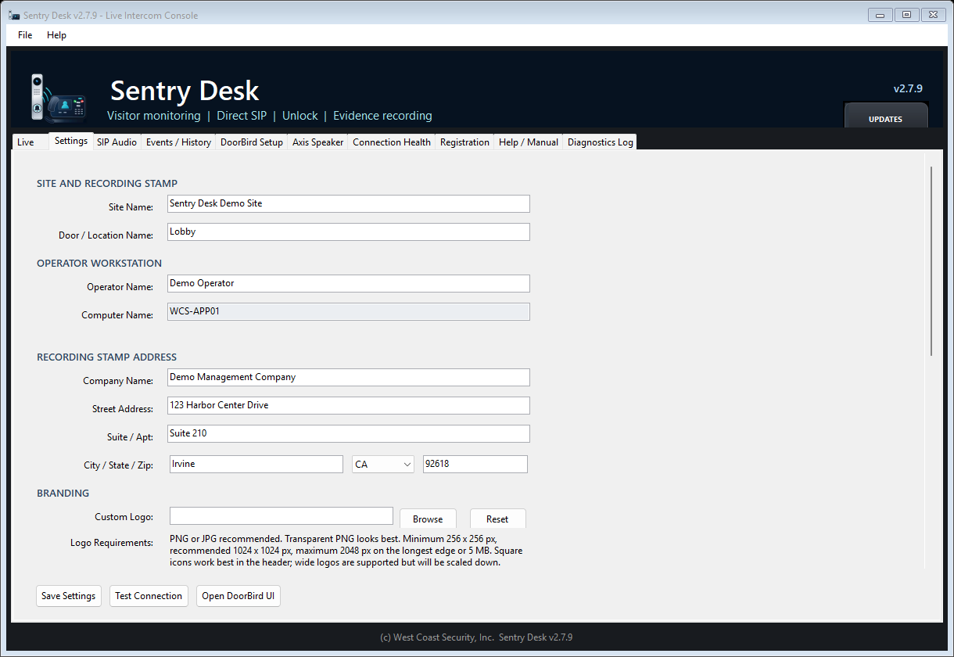954x657 pixels.
Task: Switch to Axis Speaker tab
Action: (x=317, y=142)
